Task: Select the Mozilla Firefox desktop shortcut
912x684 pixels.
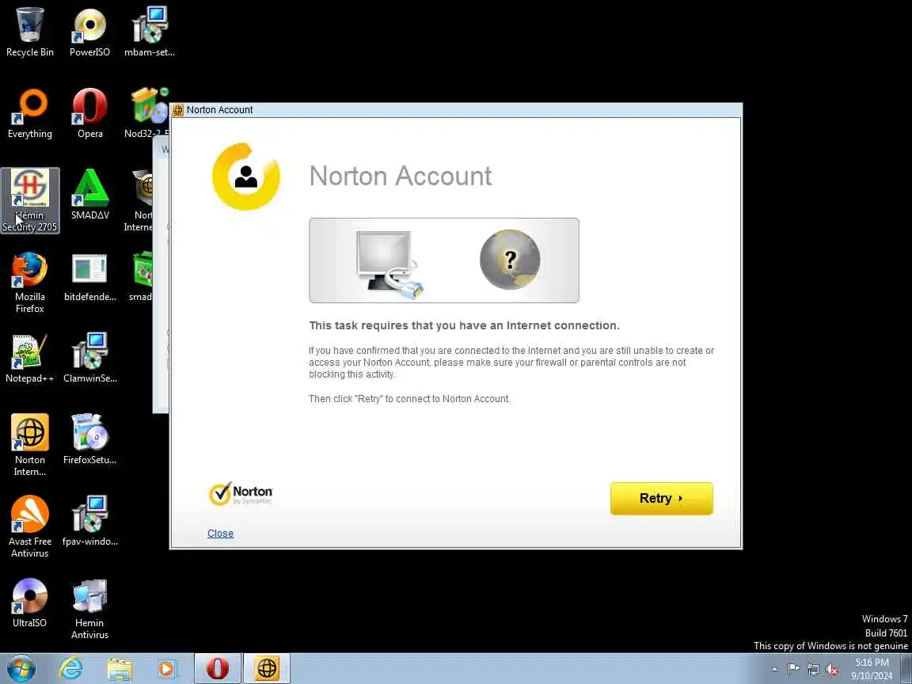Action: point(29,283)
